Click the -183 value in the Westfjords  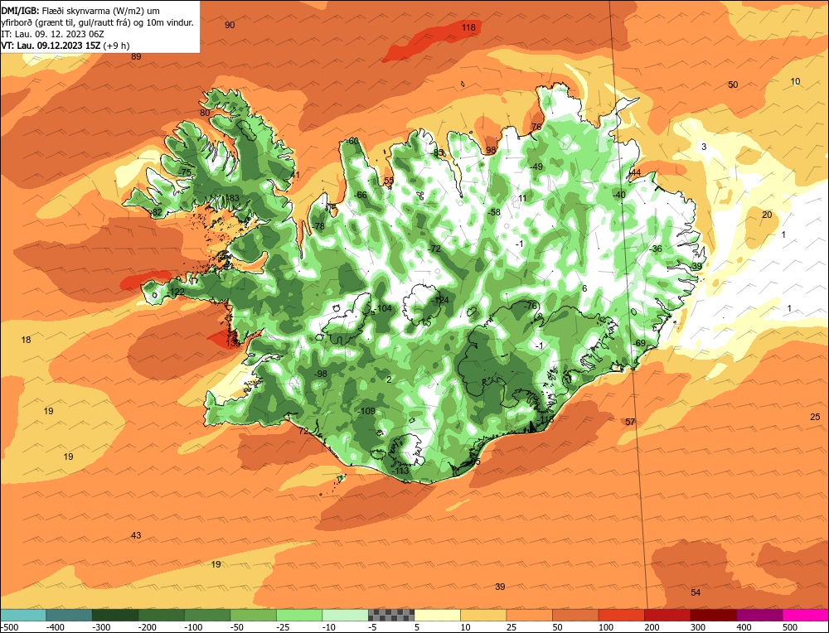pyautogui.click(x=231, y=198)
